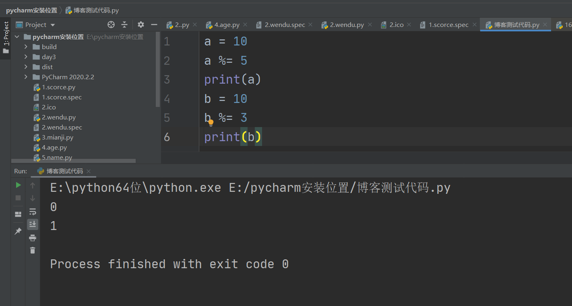Open the Project panel settings gear

coord(140,25)
